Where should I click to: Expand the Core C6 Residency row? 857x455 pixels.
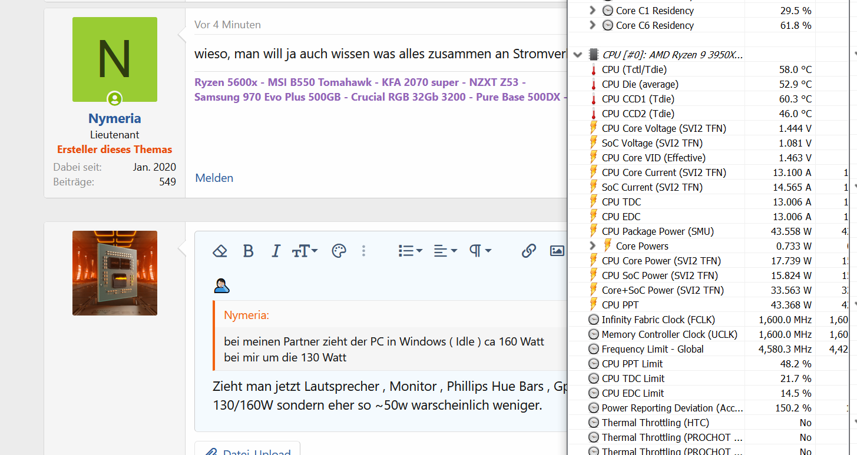[593, 25]
